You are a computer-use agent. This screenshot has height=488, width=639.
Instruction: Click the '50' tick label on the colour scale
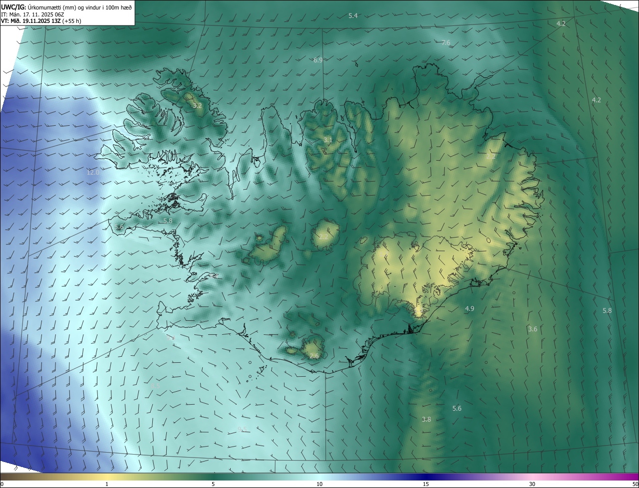(x=635, y=485)
